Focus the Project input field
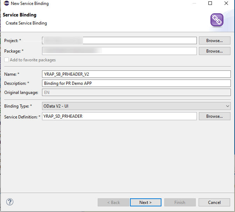The width and height of the screenshot is (235, 212). (x=119, y=41)
